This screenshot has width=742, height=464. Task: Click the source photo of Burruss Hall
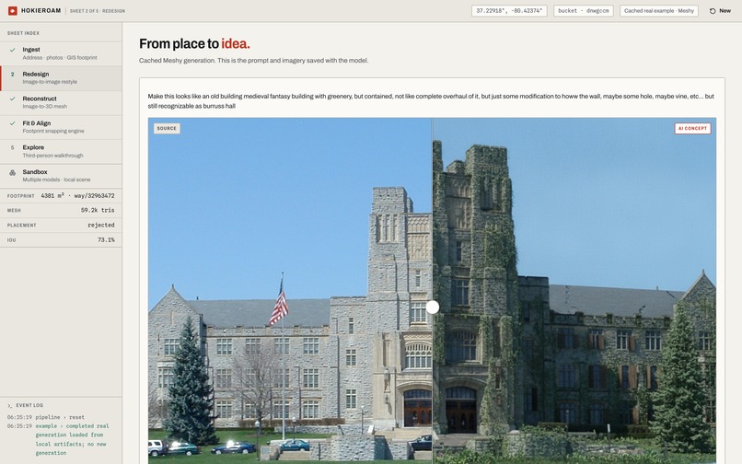pyautogui.click(x=290, y=291)
